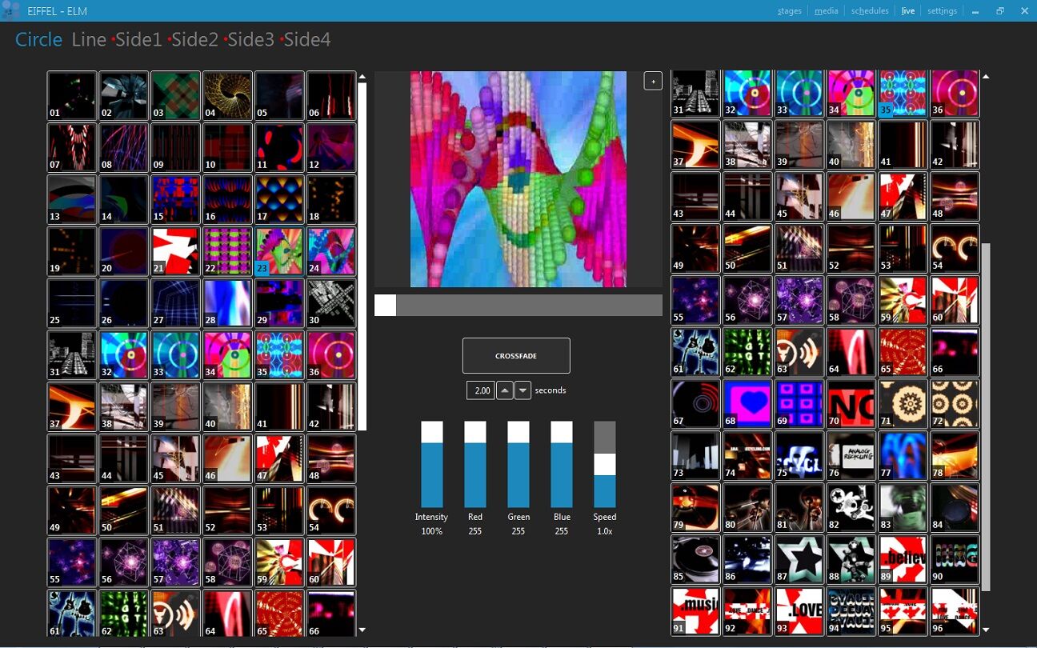Open the settings menu

tap(942, 11)
